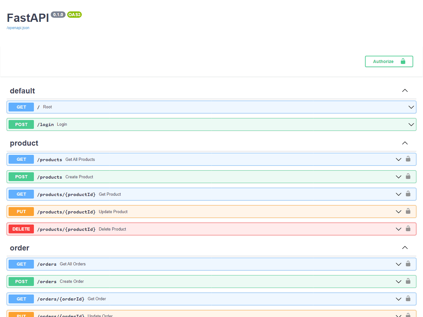This screenshot has height=317, width=423.
Task: Collapse the default section
Action: pyautogui.click(x=405, y=91)
